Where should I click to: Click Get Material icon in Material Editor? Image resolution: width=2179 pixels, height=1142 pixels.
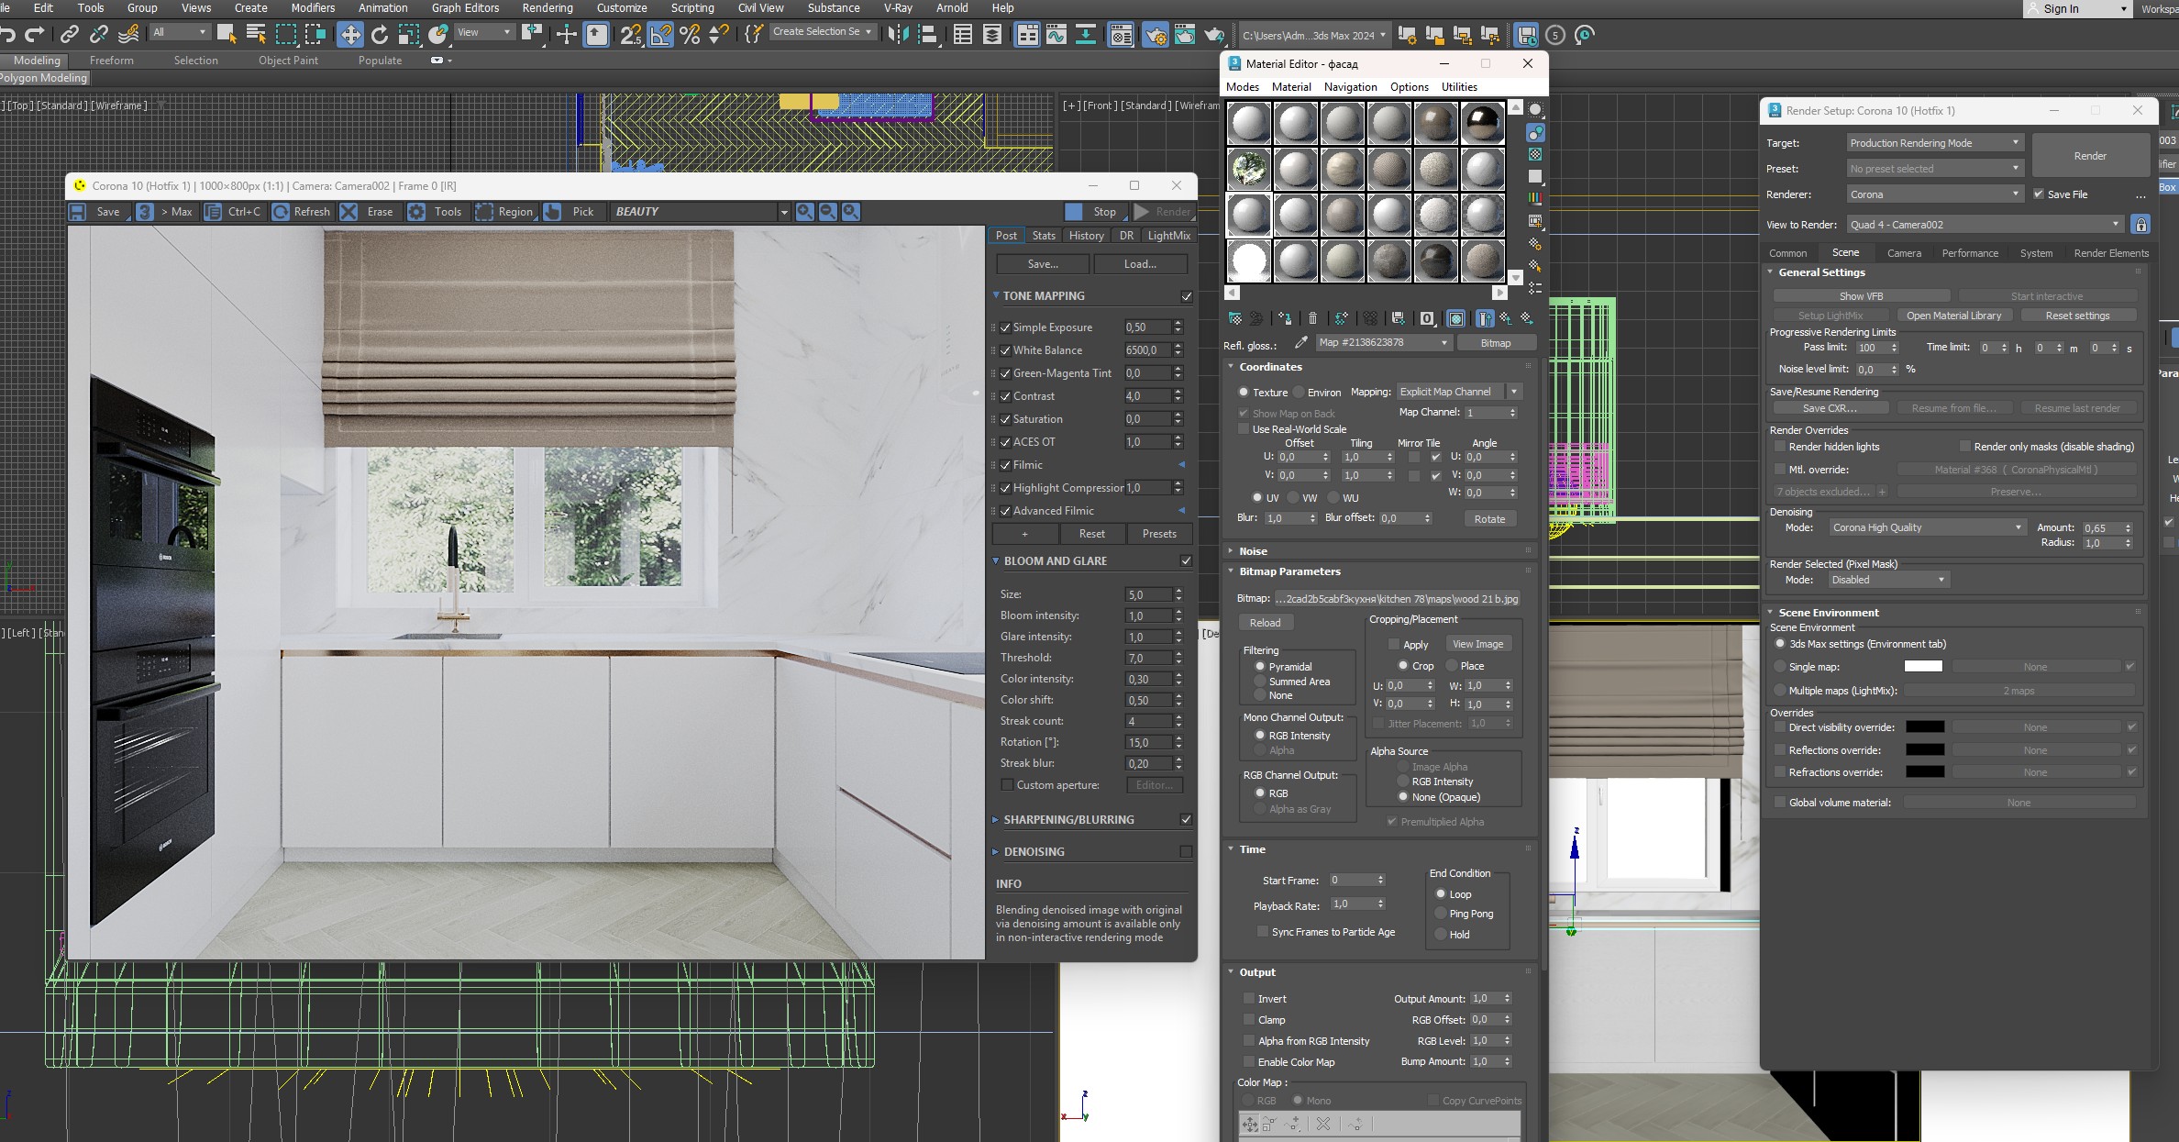pos(1235,318)
